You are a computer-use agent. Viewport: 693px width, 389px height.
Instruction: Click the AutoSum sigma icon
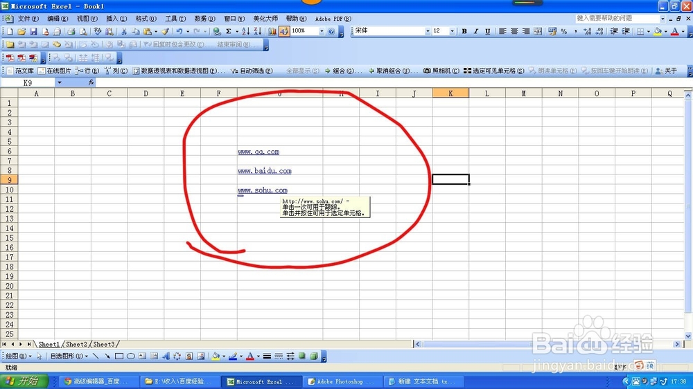pyautogui.click(x=229, y=31)
